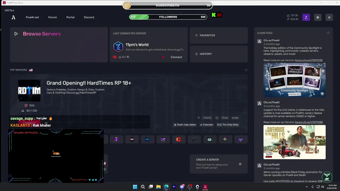Open the Forum menu item

(53, 17)
